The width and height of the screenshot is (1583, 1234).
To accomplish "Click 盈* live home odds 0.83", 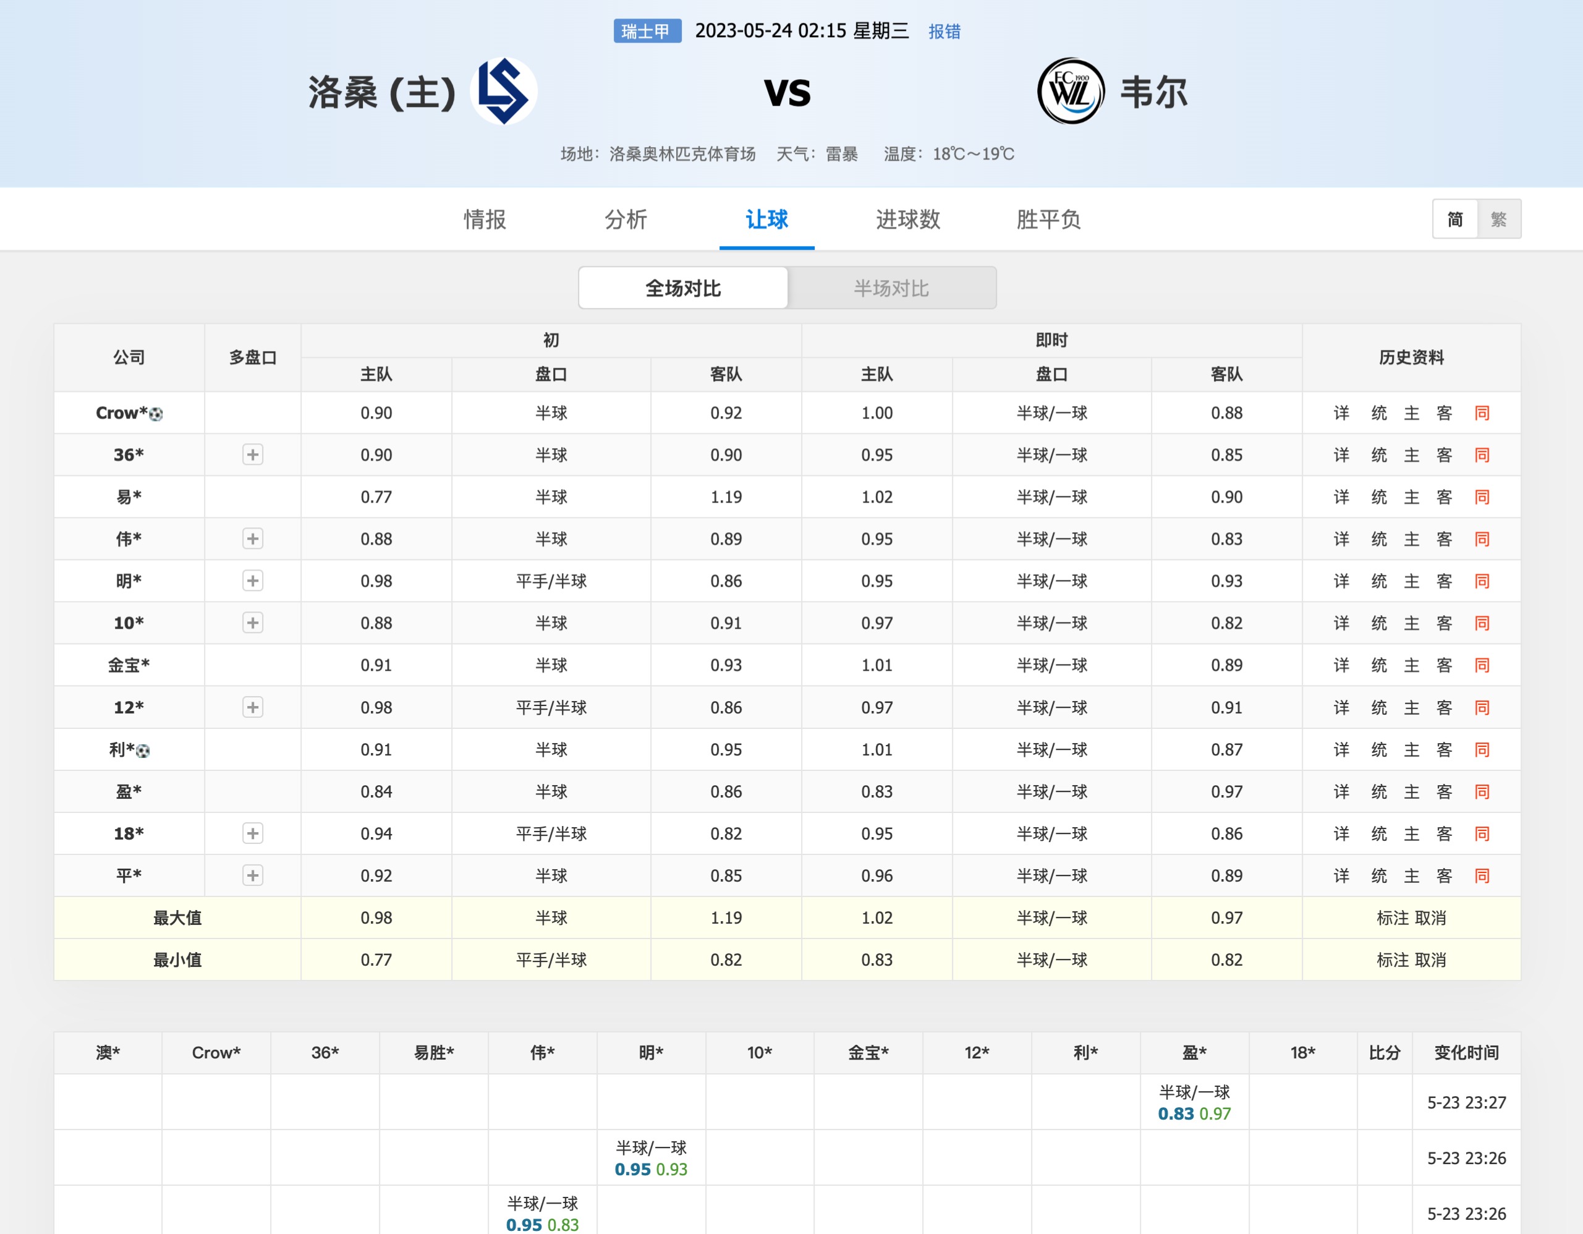I will coord(876,791).
